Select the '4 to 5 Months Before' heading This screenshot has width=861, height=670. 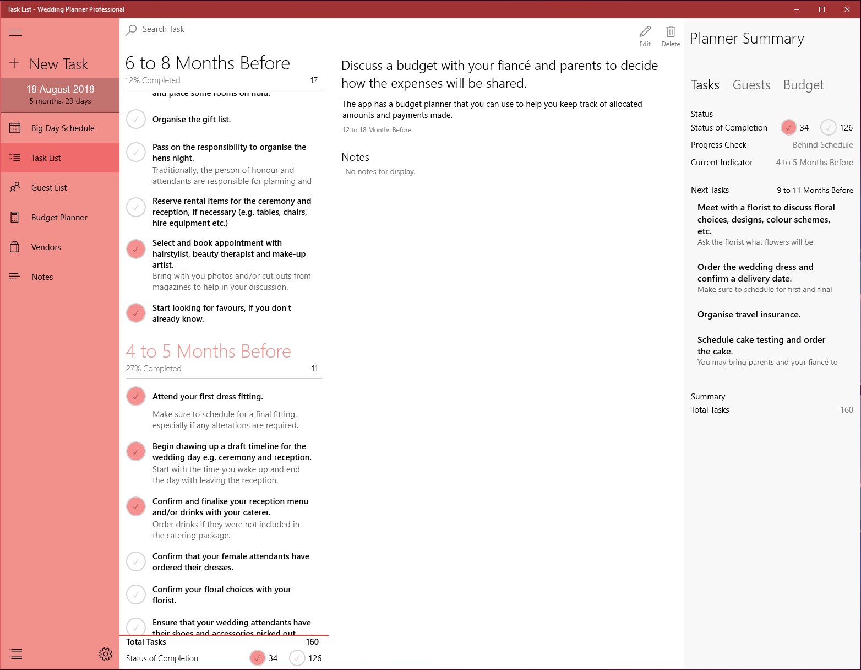tap(208, 351)
